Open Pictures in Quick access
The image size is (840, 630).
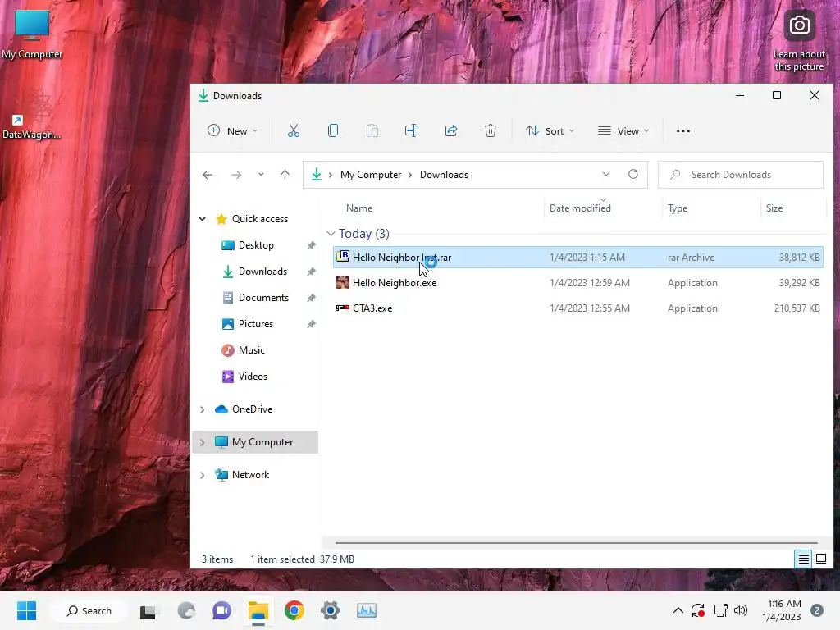(x=256, y=324)
